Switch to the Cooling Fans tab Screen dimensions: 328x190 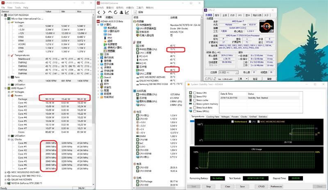[x=213, y=117]
